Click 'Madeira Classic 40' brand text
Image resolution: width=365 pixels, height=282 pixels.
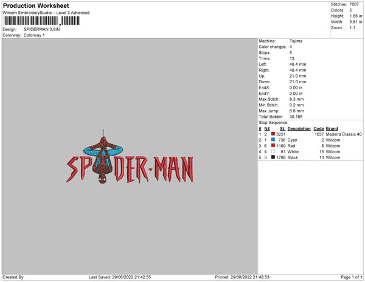(x=344, y=134)
